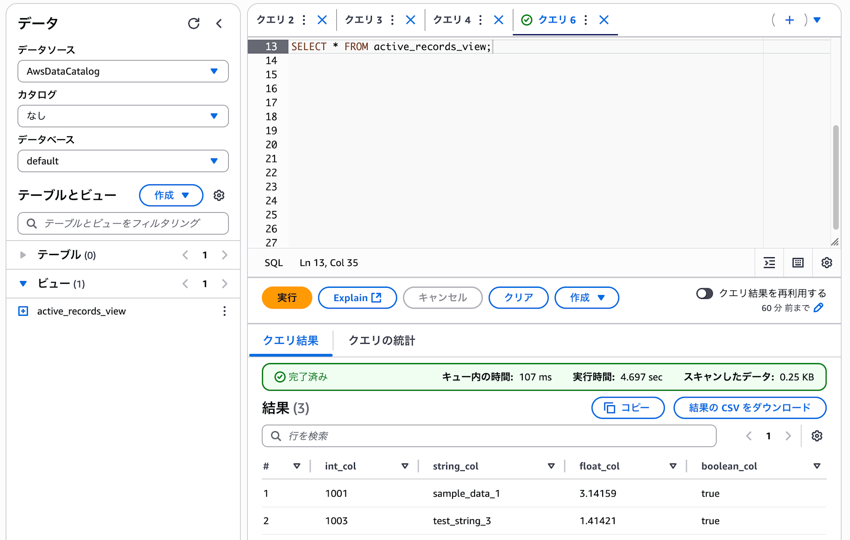This screenshot has height=540, width=850.
Task: Select the sample_data_1 cell
Action: [x=466, y=494]
